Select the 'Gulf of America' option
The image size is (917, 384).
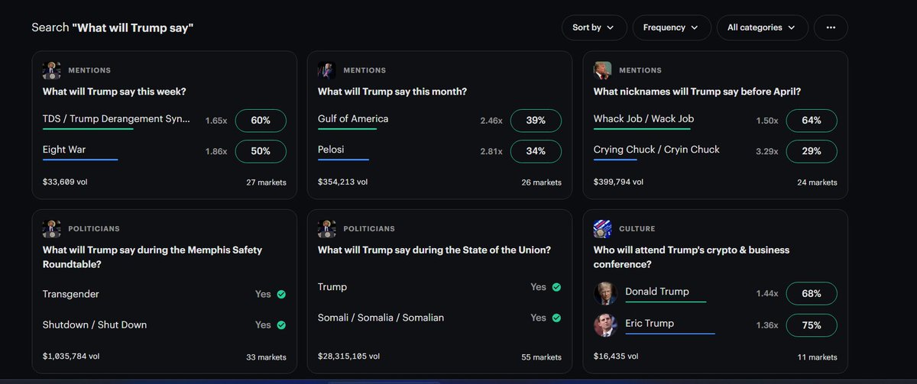coord(353,119)
